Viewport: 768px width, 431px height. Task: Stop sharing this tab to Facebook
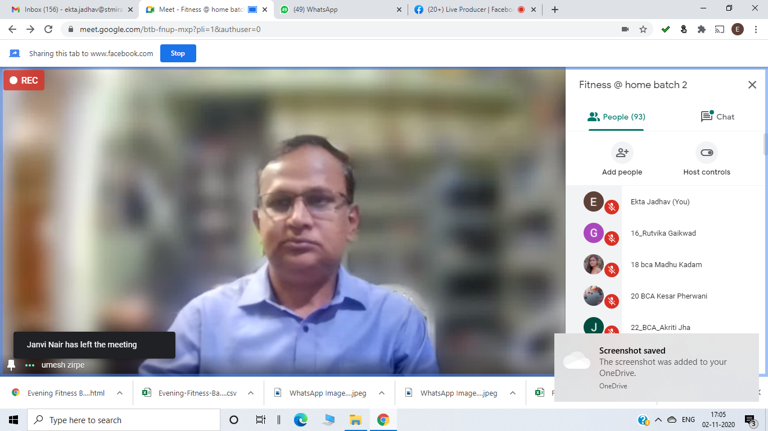(178, 53)
